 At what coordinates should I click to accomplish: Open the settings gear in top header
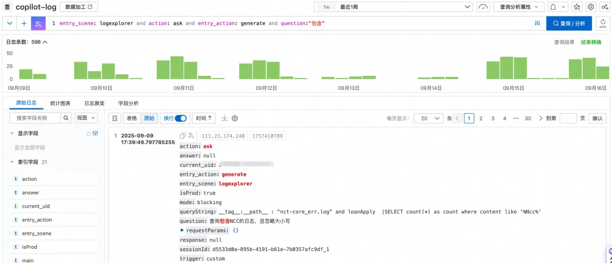point(591,7)
